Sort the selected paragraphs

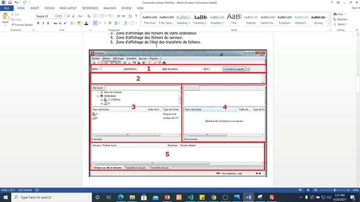(130, 16)
